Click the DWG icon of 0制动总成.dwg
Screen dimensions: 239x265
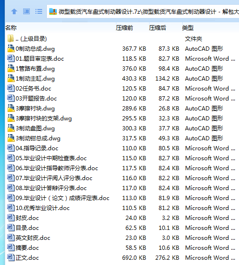point(11,48)
